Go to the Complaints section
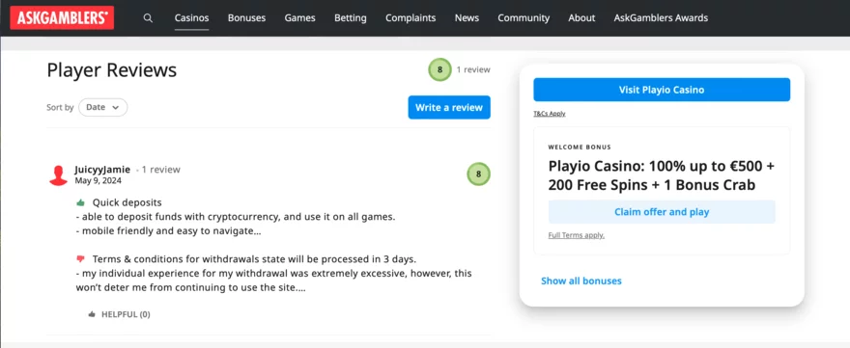The width and height of the screenshot is (850, 348). point(411,18)
